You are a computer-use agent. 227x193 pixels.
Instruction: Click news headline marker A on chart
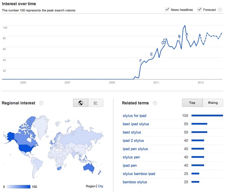click(186, 34)
